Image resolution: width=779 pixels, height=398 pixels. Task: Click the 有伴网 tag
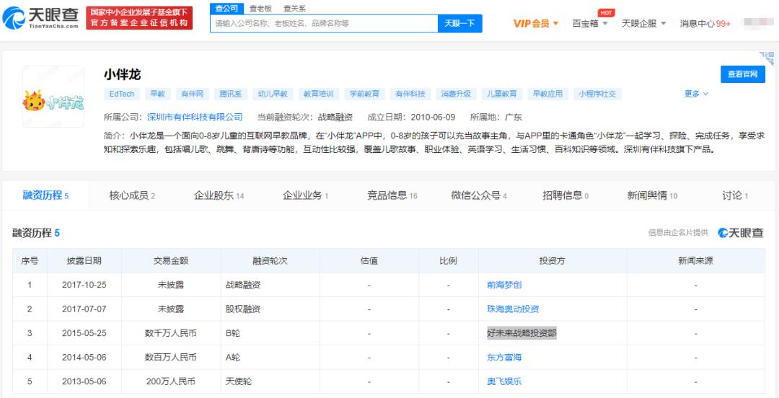(193, 94)
